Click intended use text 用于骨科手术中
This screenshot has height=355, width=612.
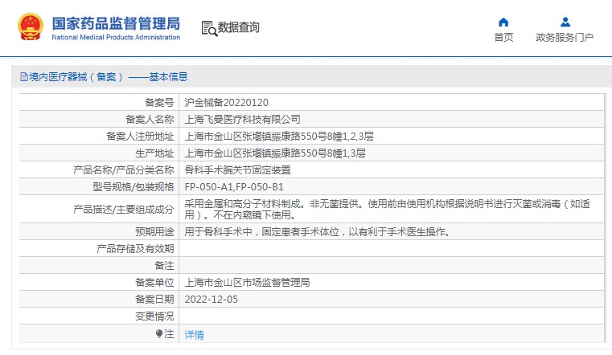point(218,232)
